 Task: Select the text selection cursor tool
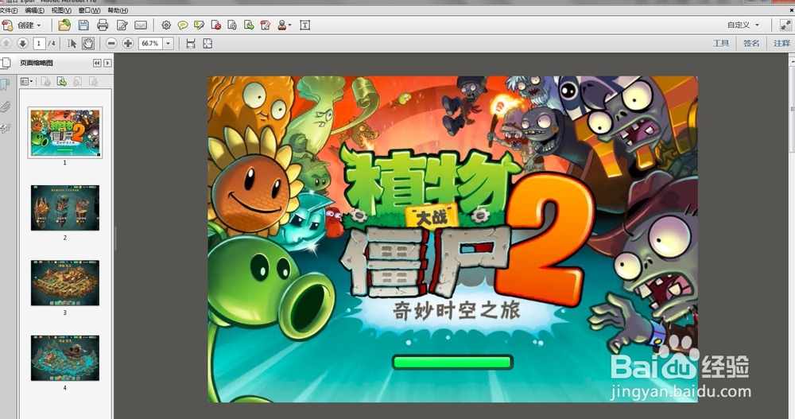pos(72,43)
